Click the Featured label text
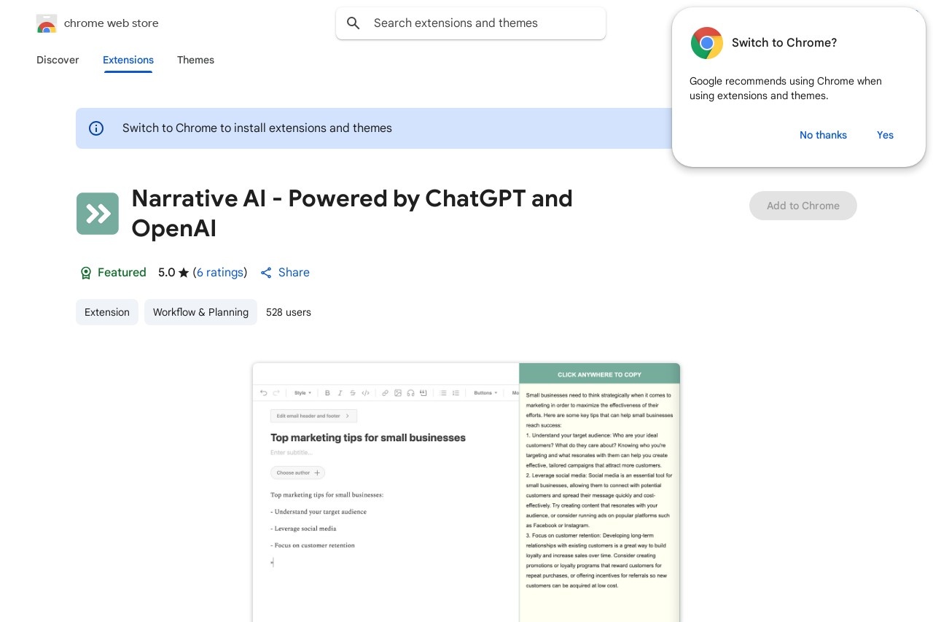Image resolution: width=933 pixels, height=622 pixels. [x=122, y=273]
